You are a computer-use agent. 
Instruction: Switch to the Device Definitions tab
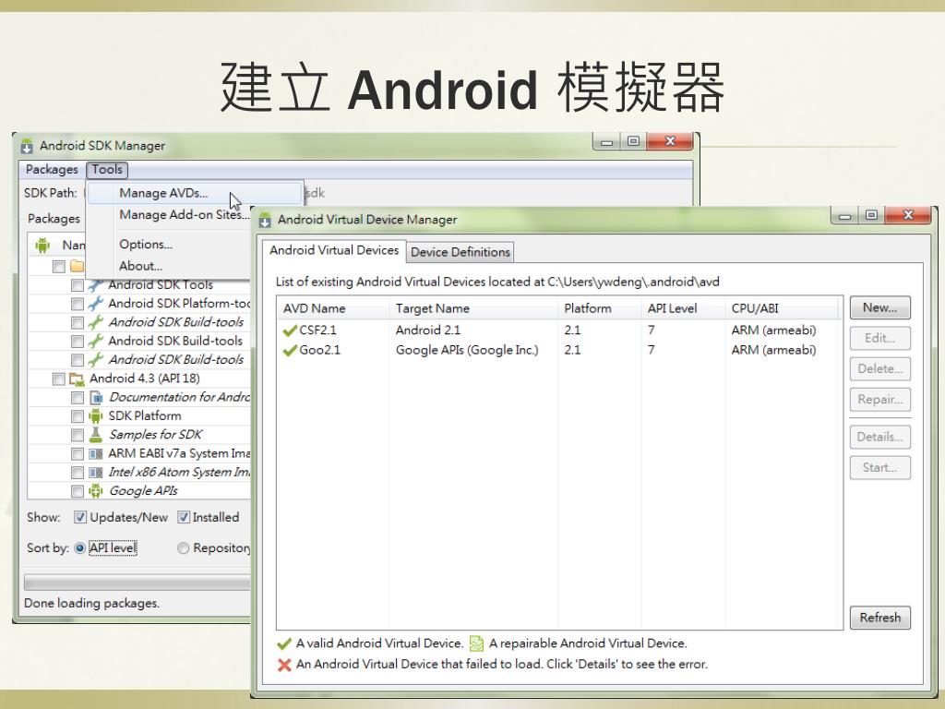[x=461, y=252]
